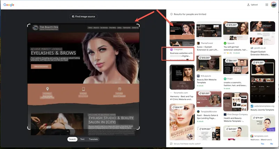Open the Craigslist result thumbnail
The width and height of the screenshot is (279, 149).
[x=182, y=34]
